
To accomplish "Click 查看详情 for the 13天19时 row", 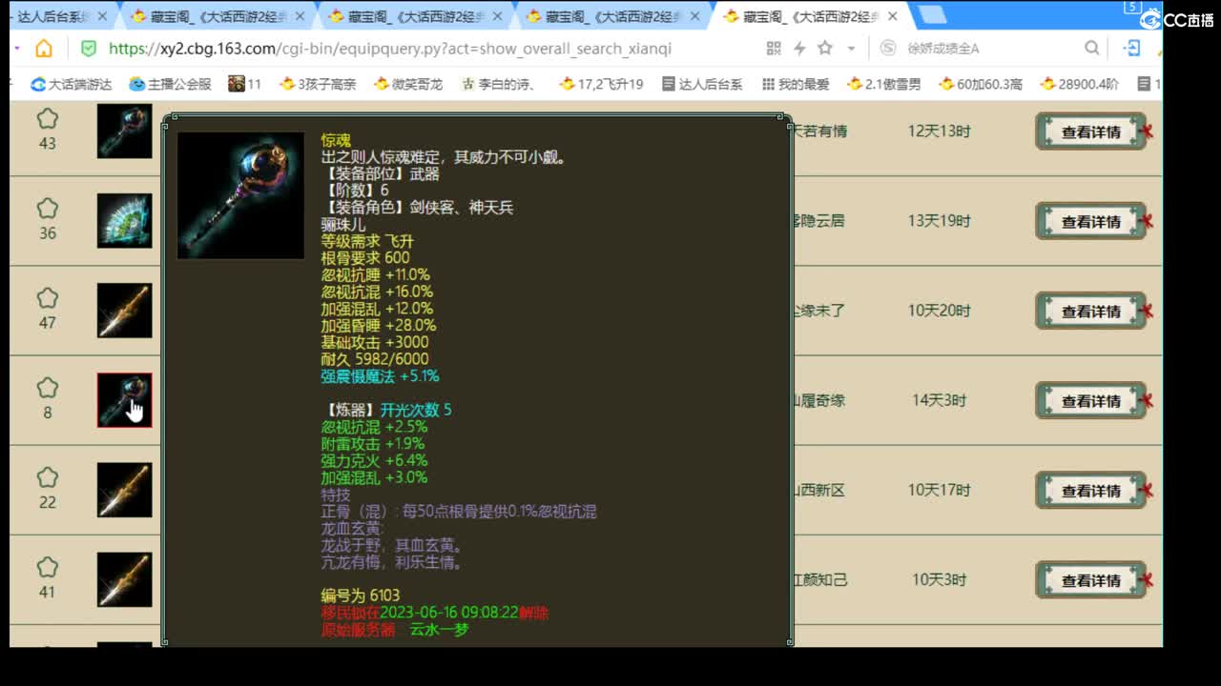I will pyautogui.click(x=1091, y=221).
